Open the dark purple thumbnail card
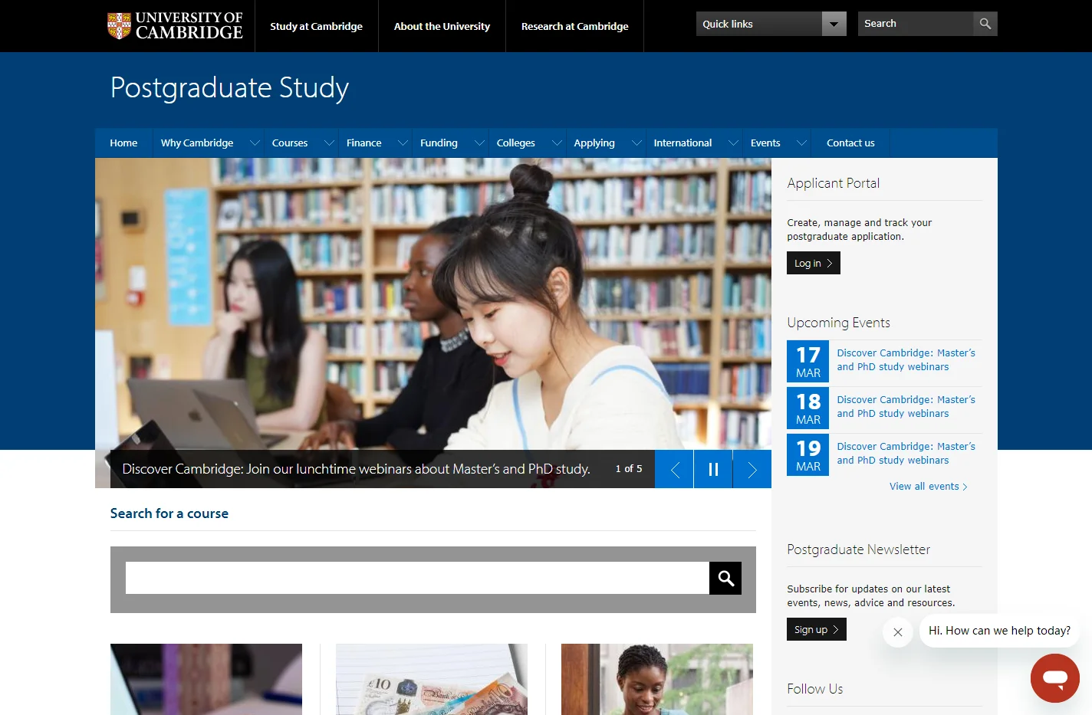 point(206,679)
